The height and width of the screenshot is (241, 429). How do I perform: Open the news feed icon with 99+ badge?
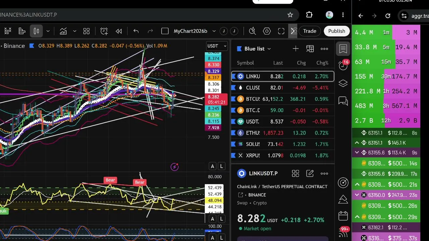tap(343, 232)
